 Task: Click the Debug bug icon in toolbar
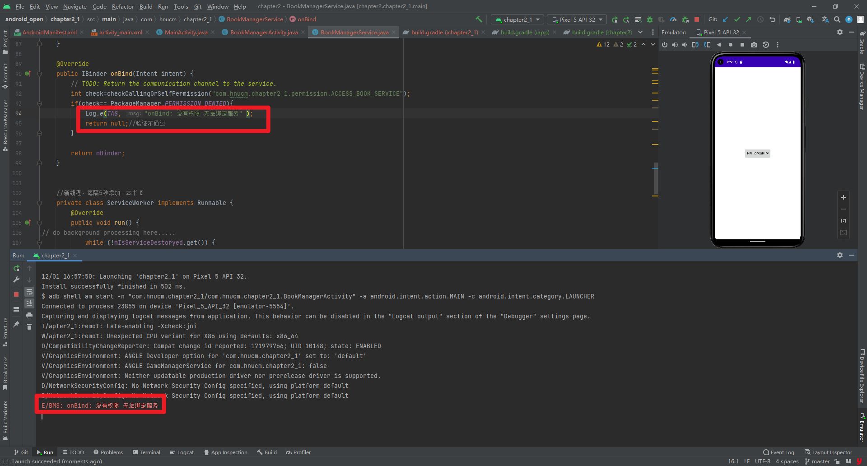click(x=650, y=19)
